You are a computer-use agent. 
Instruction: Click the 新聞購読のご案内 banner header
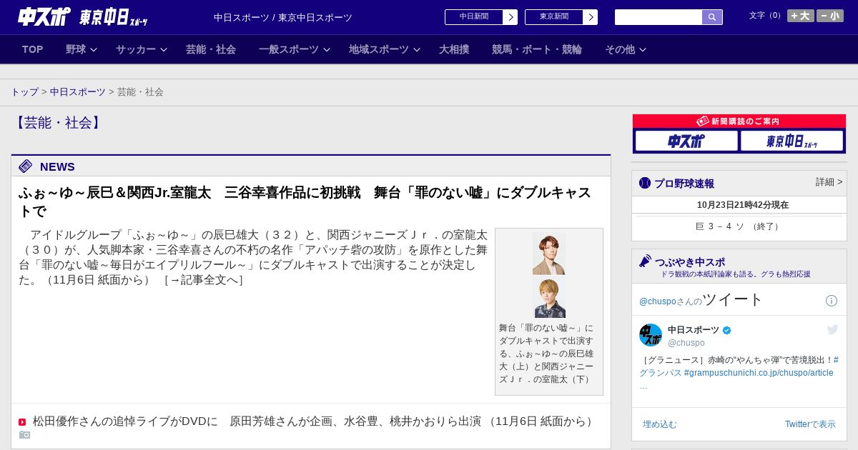point(739,121)
